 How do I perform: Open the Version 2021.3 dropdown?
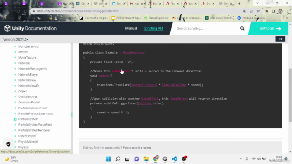[16, 40]
